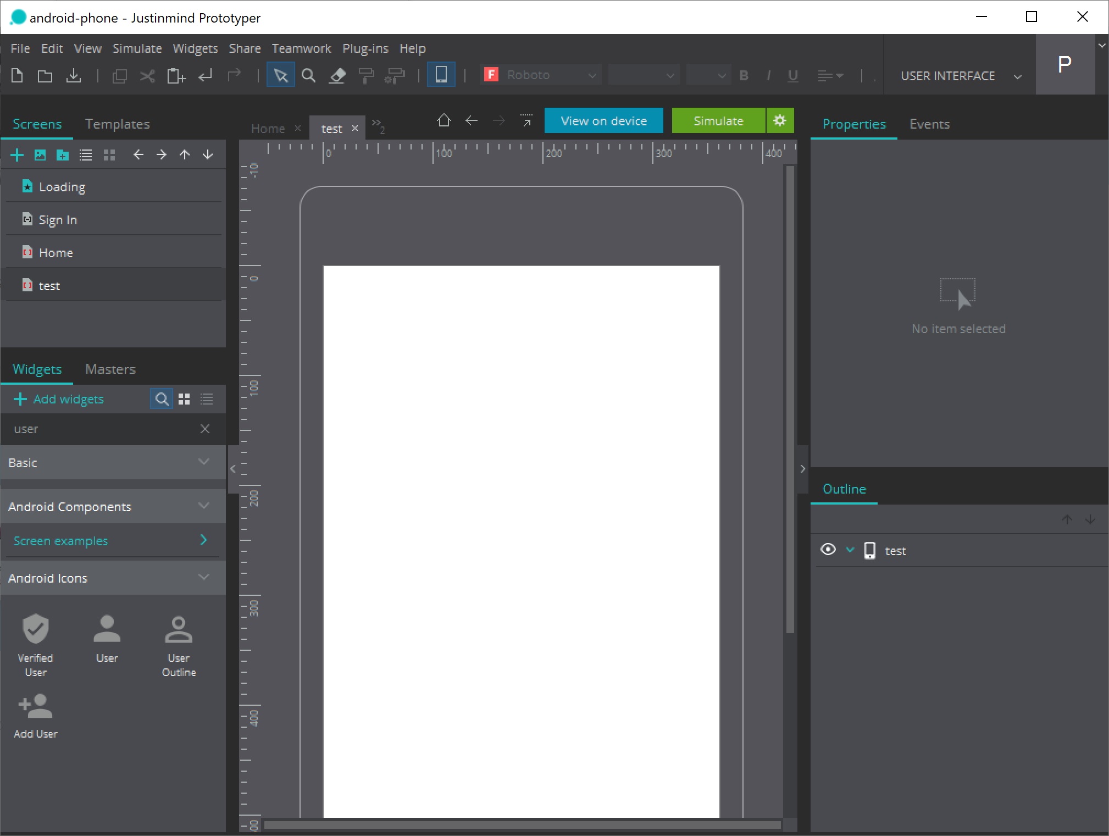Open the simulation settings gear
Screen dimensions: 1109x836
[779, 121]
